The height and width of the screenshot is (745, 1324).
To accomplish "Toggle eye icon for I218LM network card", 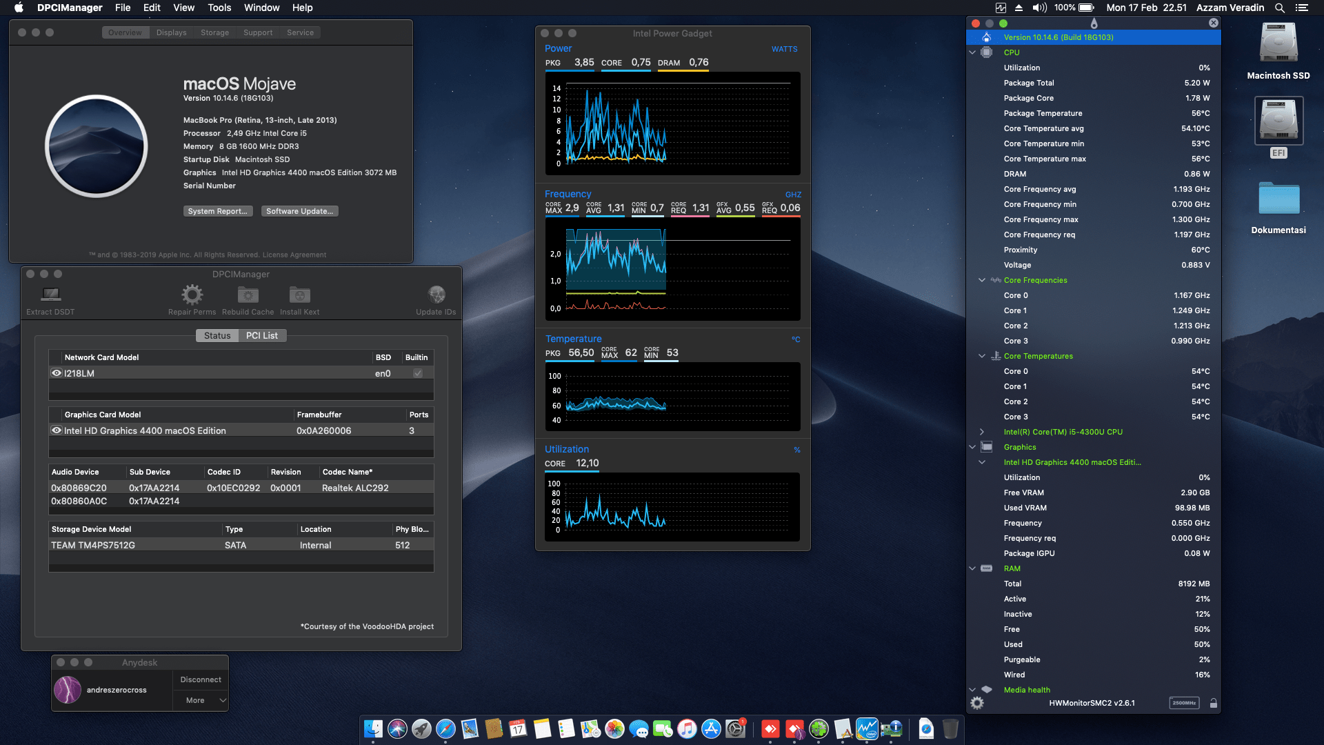I will (x=57, y=373).
